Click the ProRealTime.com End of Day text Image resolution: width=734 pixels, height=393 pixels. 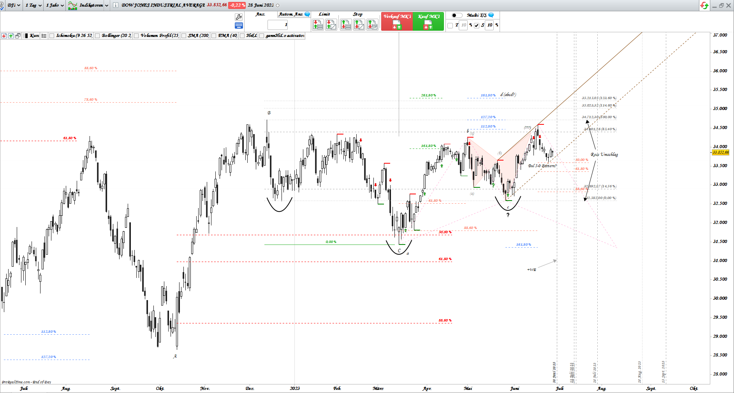coord(26,382)
